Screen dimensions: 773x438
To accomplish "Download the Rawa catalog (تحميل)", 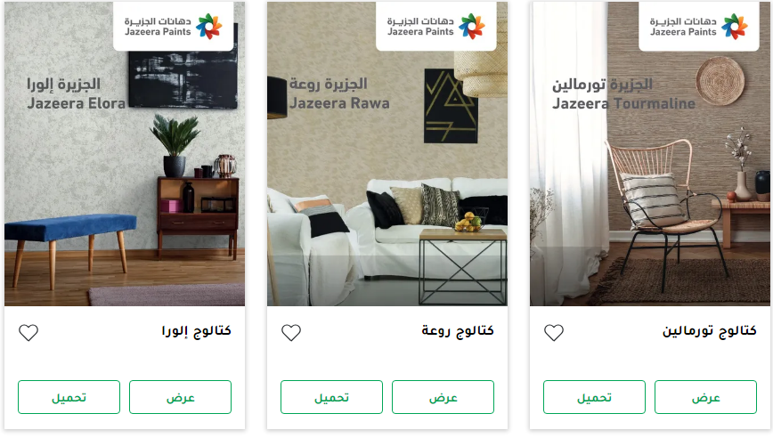I will click(x=332, y=397).
